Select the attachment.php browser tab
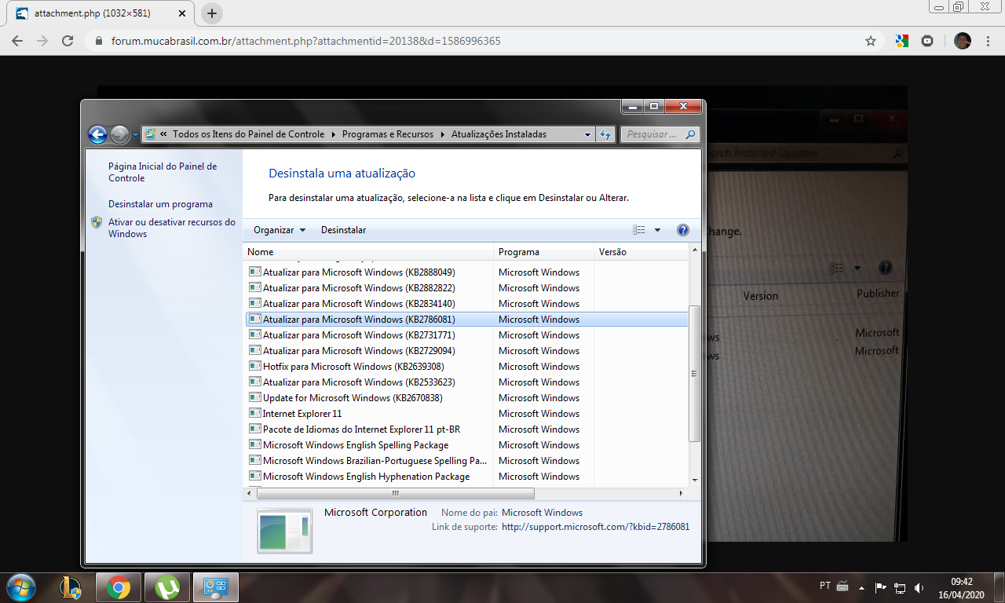The width and height of the screenshot is (1005, 603). coord(94,13)
